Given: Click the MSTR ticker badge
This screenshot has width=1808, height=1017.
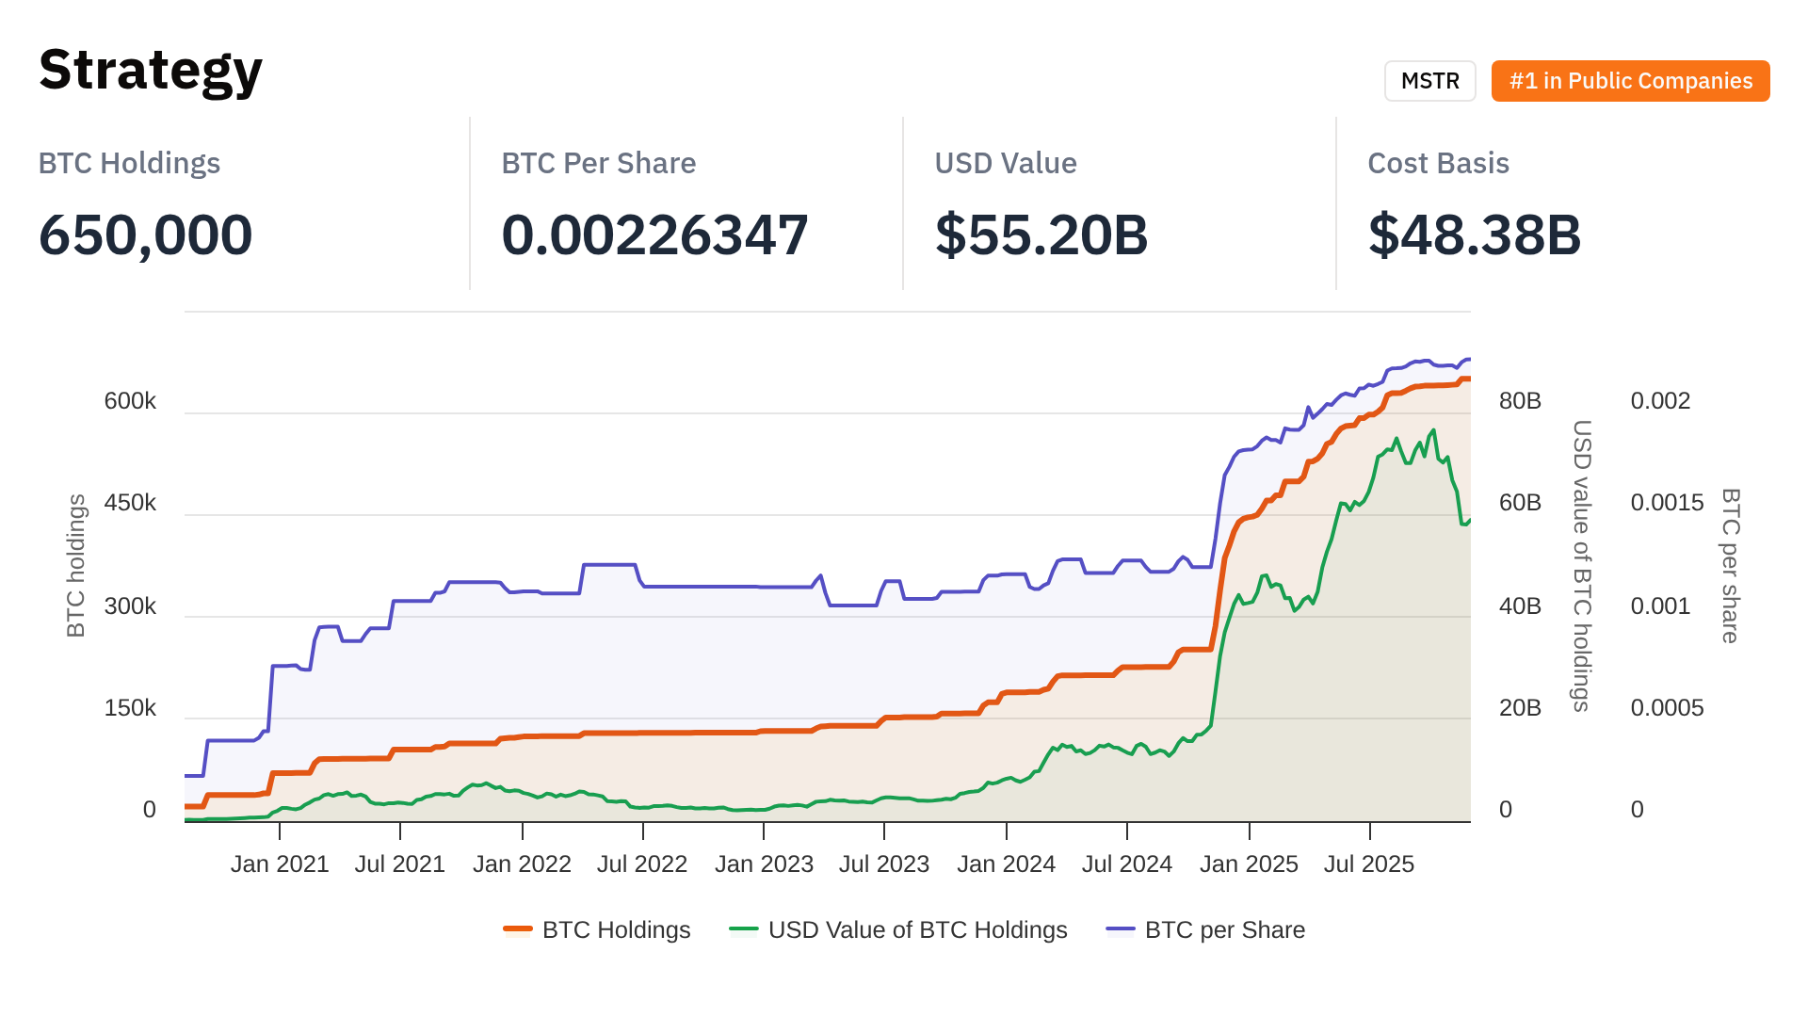Looking at the screenshot, I should click(x=1429, y=81).
